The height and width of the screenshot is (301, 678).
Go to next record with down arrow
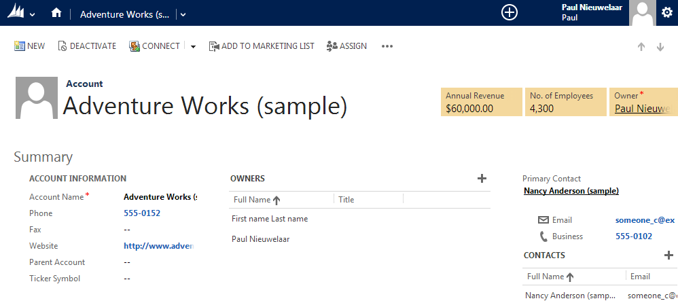(x=660, y=47)
